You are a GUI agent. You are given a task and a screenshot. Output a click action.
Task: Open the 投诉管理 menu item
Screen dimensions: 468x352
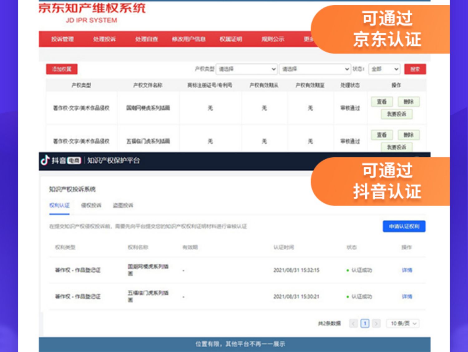click(62, 39)
